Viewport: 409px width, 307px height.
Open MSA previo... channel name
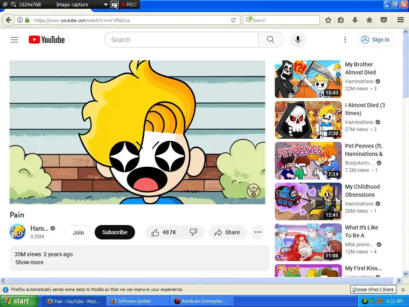(359, 244)
